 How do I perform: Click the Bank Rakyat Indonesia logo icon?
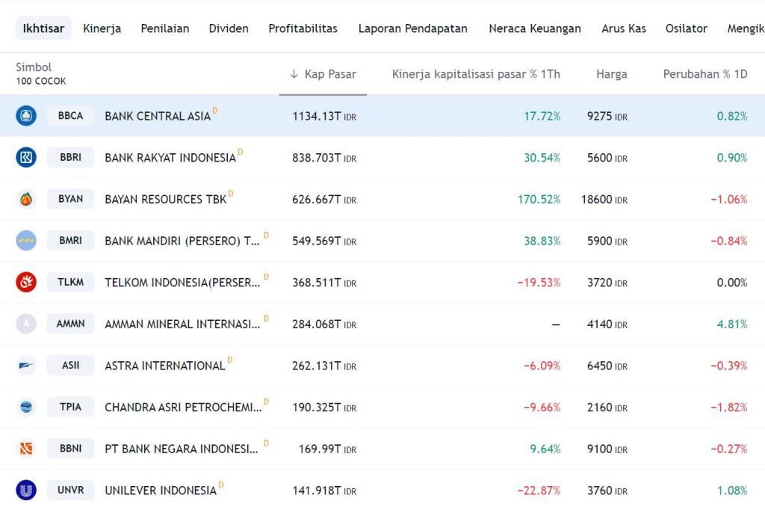click(27, 157)
